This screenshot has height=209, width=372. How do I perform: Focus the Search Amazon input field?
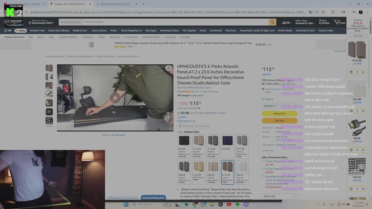point(176,22)
